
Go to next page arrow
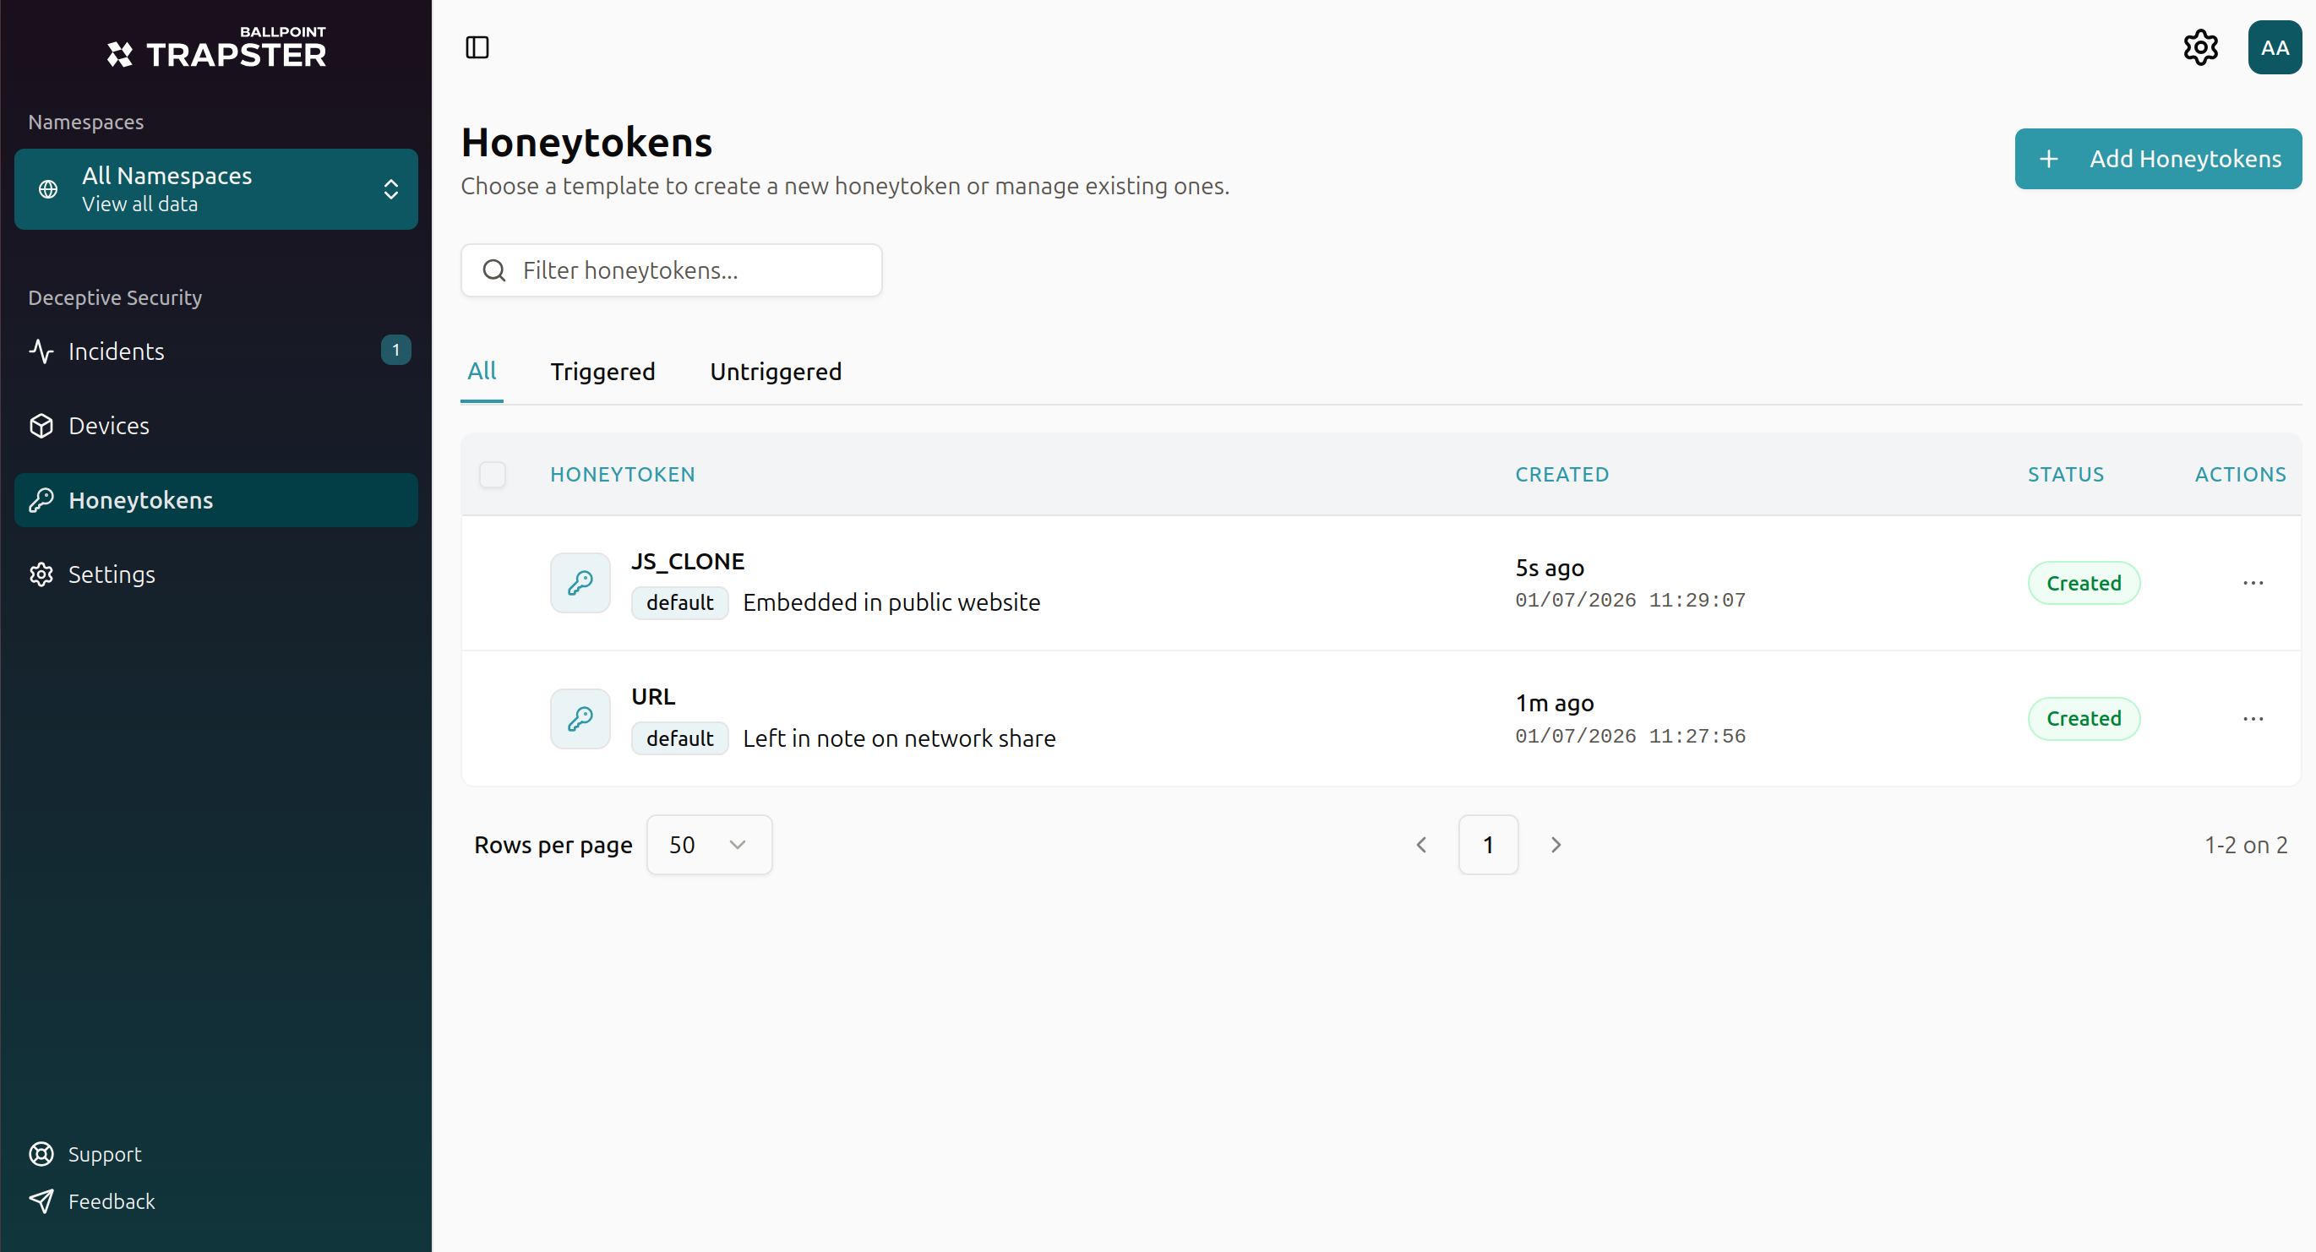click(x=1556, y=845)
